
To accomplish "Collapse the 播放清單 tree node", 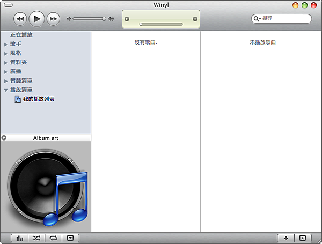I will (6, 90).
